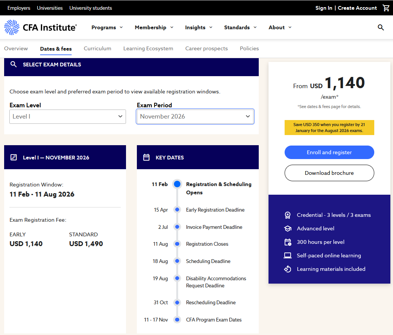
Task: Click the search magnifier in the navbar
Action: 381,27
